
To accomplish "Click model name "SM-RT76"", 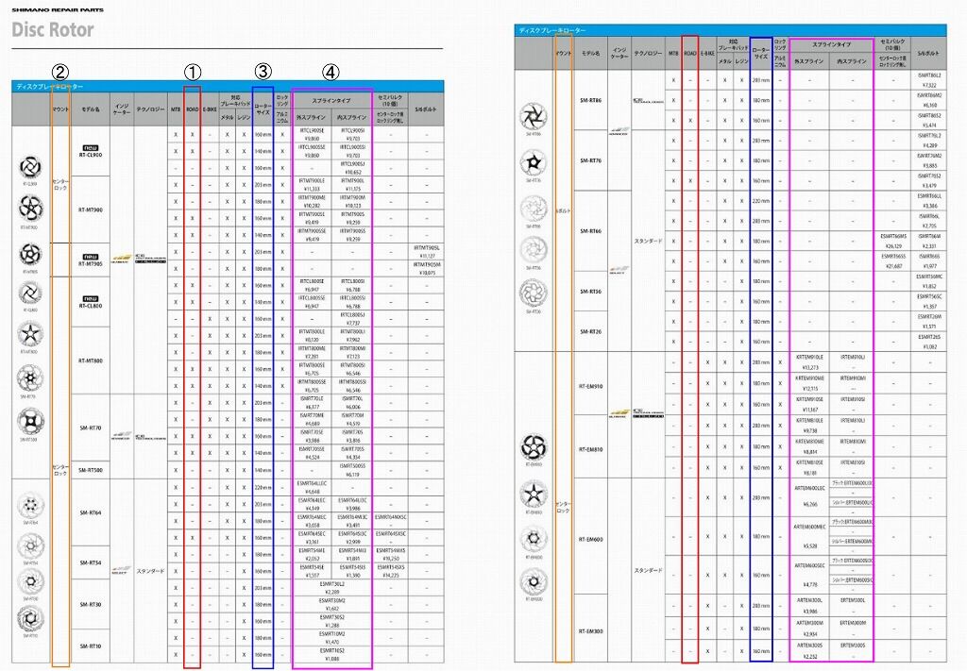I will (x=591, y=160).
